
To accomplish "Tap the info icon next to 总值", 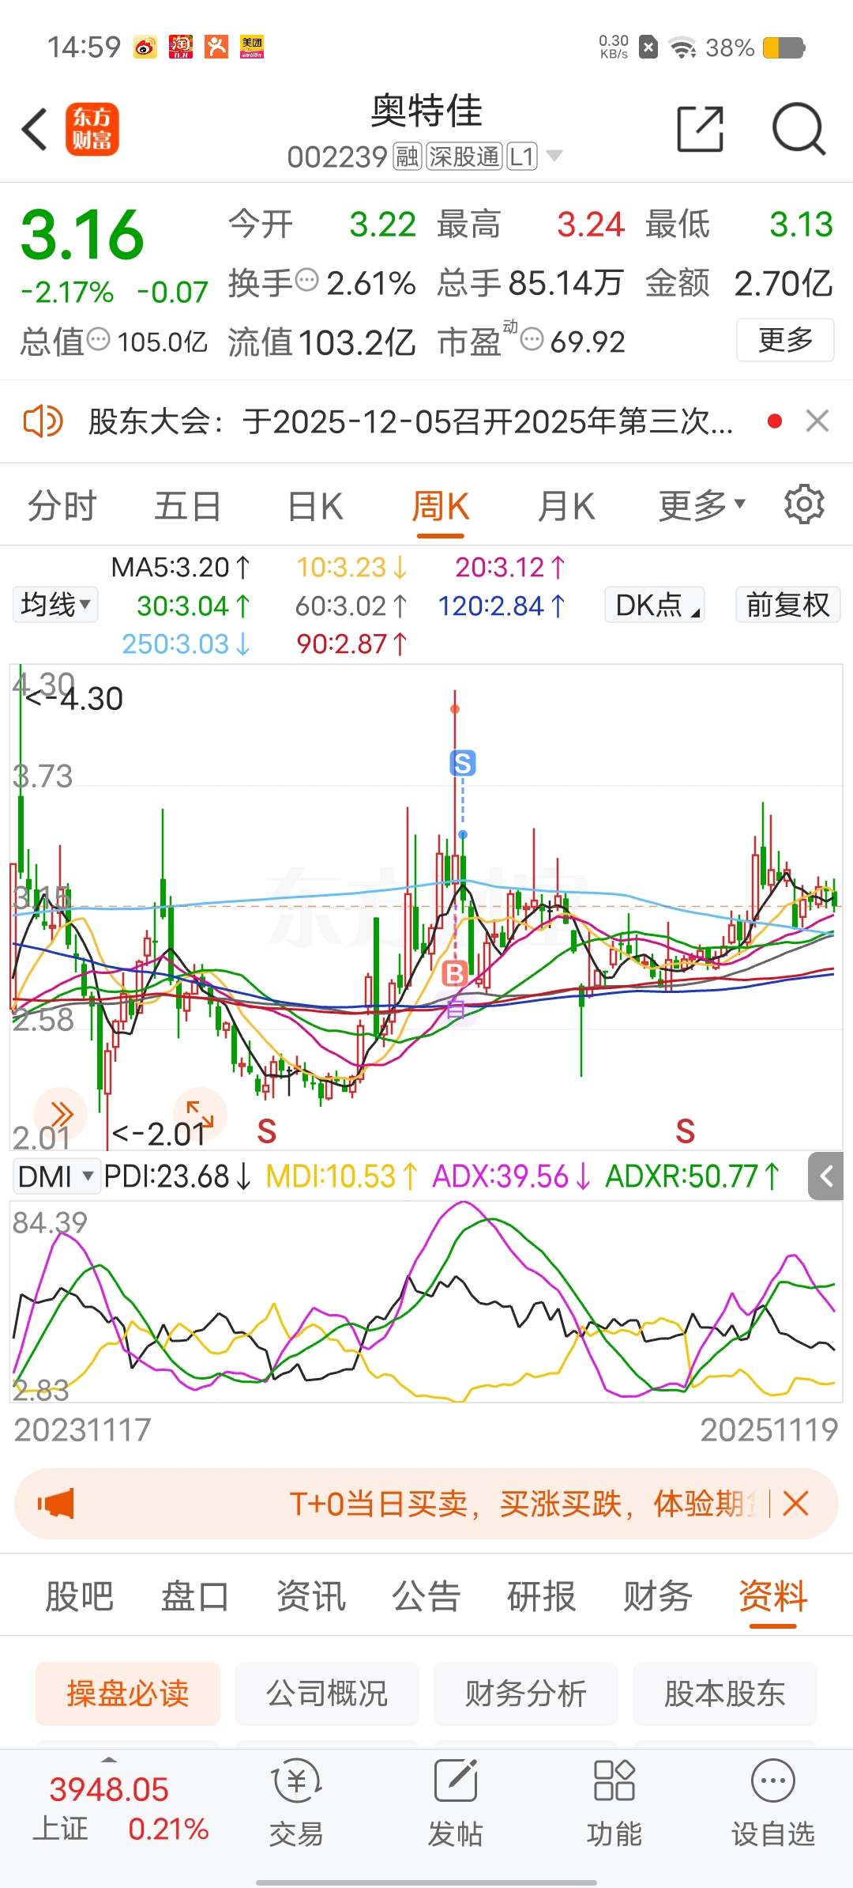I will click(x=98, y=339).
